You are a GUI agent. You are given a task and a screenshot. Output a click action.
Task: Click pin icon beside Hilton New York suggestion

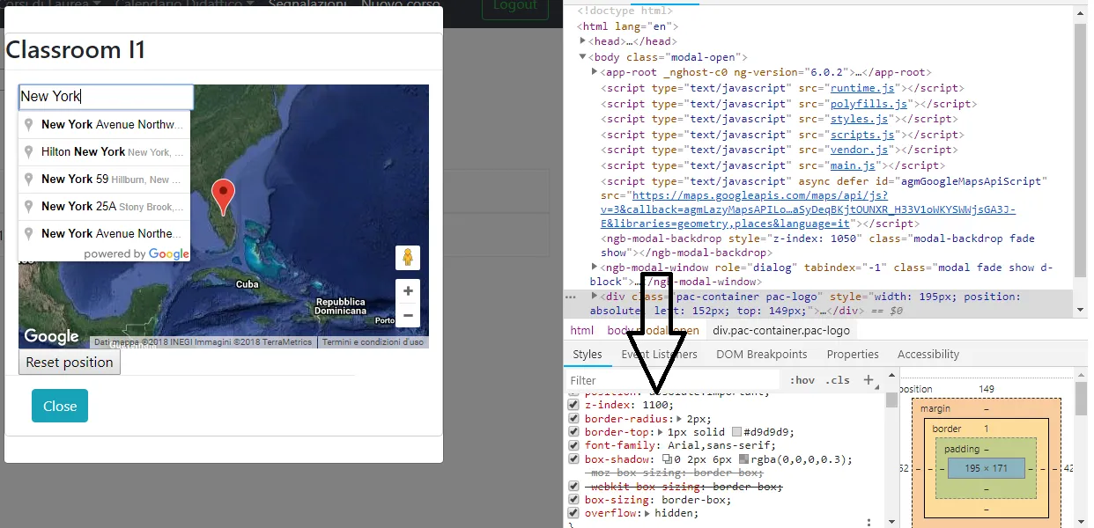coord(29,152)
